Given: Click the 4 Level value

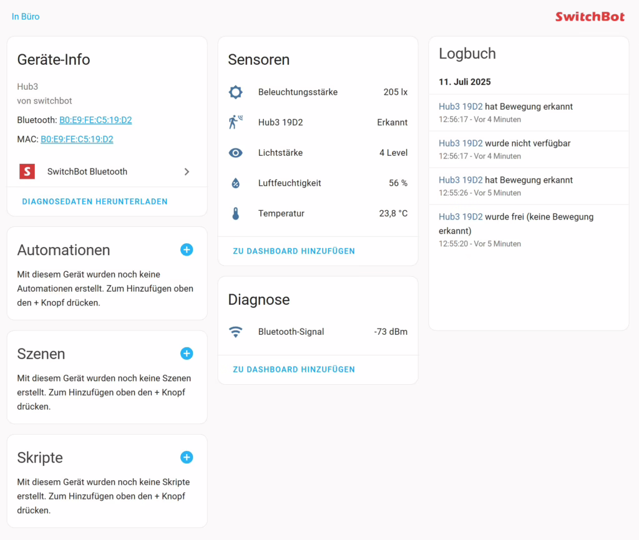Looking at the screenshot, I should pos(393,153).
